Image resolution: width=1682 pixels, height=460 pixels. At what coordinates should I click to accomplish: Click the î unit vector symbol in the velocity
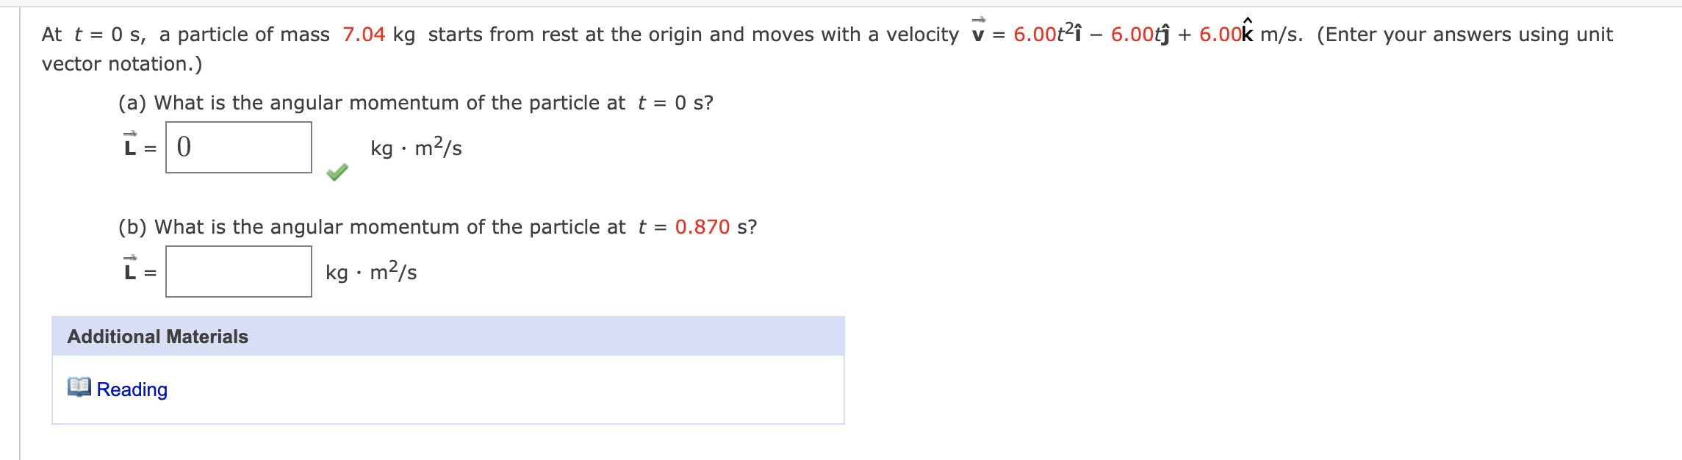(1077, 31)
